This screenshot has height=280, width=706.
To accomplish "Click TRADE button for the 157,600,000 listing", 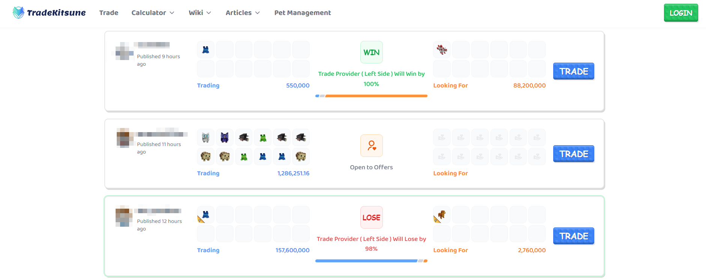I will pos(574,236).
